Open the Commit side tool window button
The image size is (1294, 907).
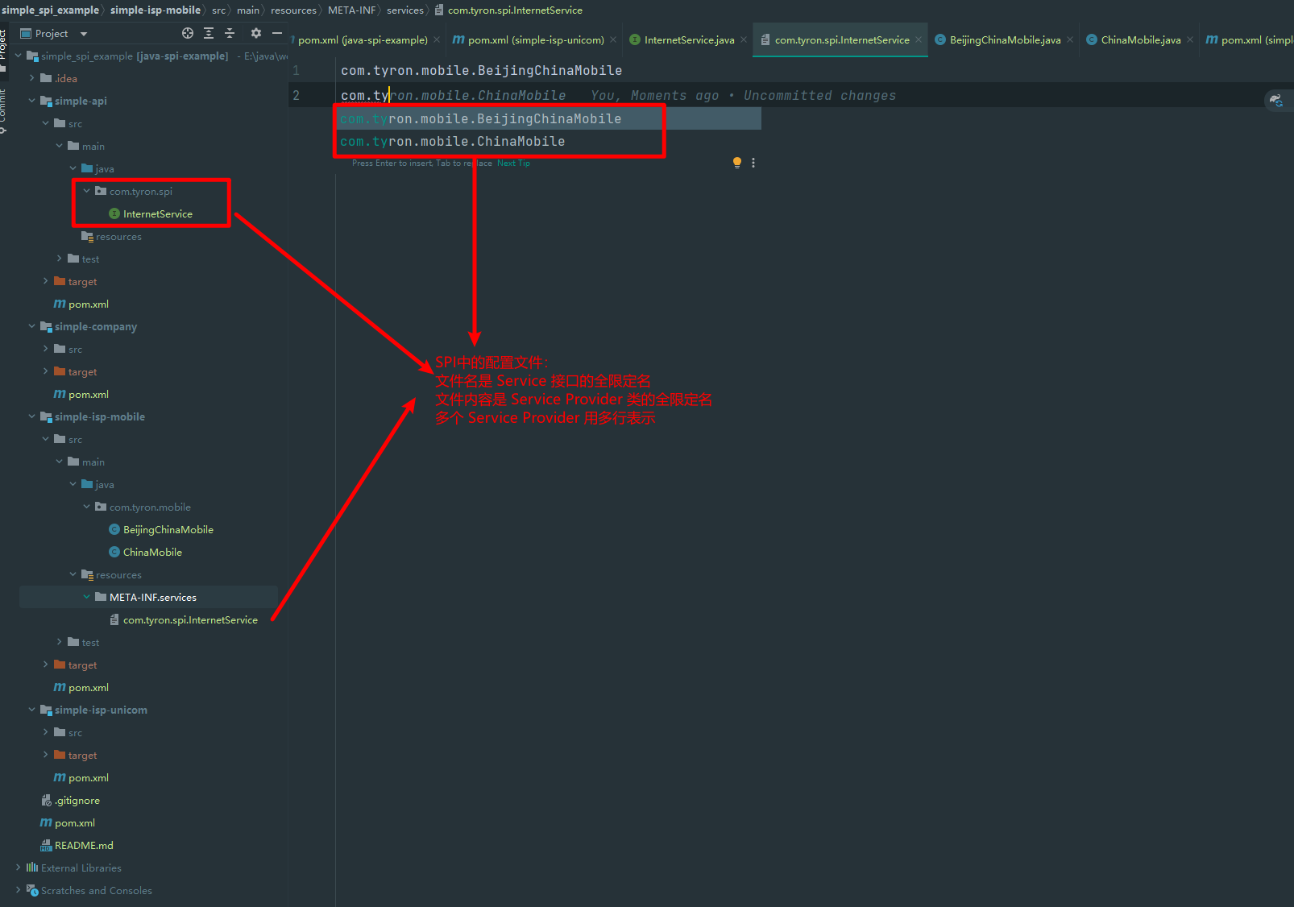pyautogui.click(x=3, y=110)
